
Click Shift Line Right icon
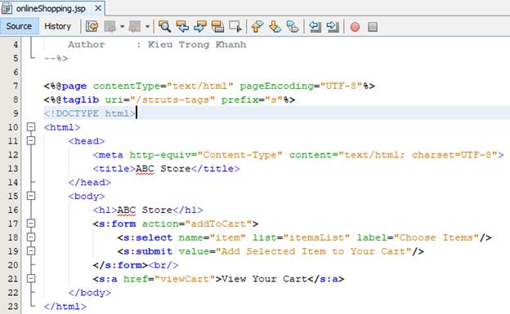coord(333,26)
